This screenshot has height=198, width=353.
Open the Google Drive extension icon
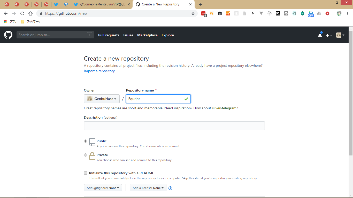pos(319,13)
